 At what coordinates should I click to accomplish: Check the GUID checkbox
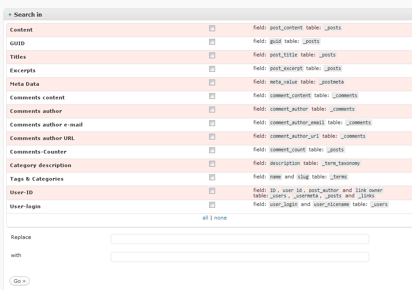[x=212, y=42]
